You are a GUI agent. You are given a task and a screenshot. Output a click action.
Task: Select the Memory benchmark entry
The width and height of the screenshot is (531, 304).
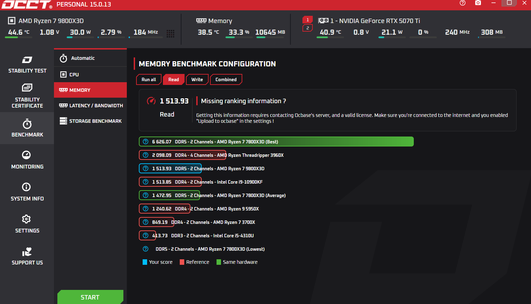coord(90,90)
